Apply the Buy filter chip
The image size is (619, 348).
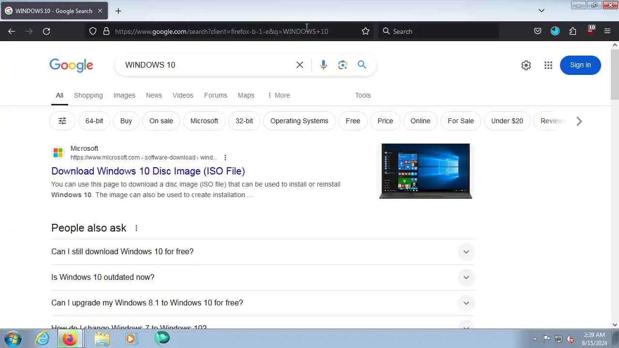[x=126, y=121]
